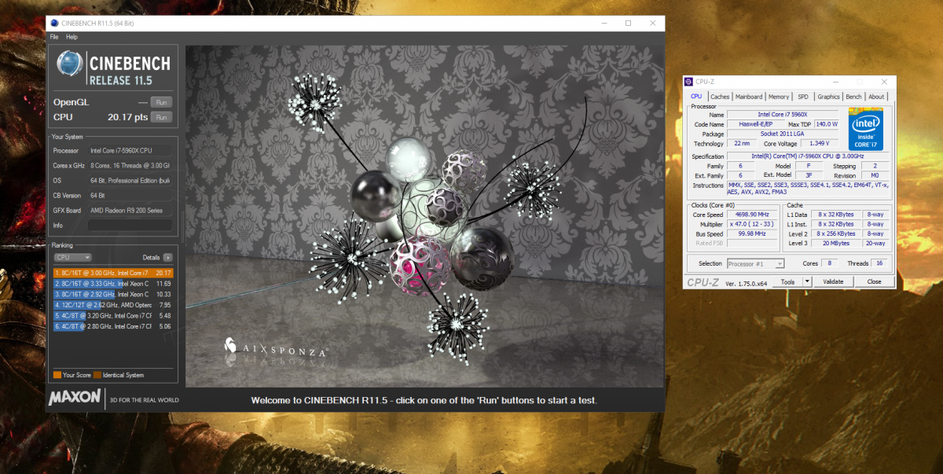The image size is (943, 474).
Task: Select ranking entry 1 scoring 20.17
Action: click(x=112, y=273)
